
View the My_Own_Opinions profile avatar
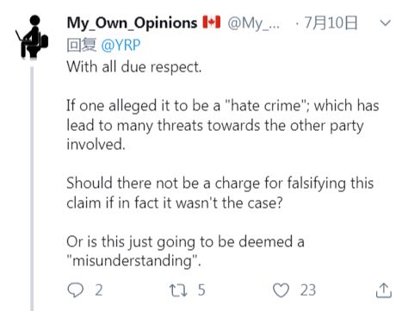click(x=32, y=37)
